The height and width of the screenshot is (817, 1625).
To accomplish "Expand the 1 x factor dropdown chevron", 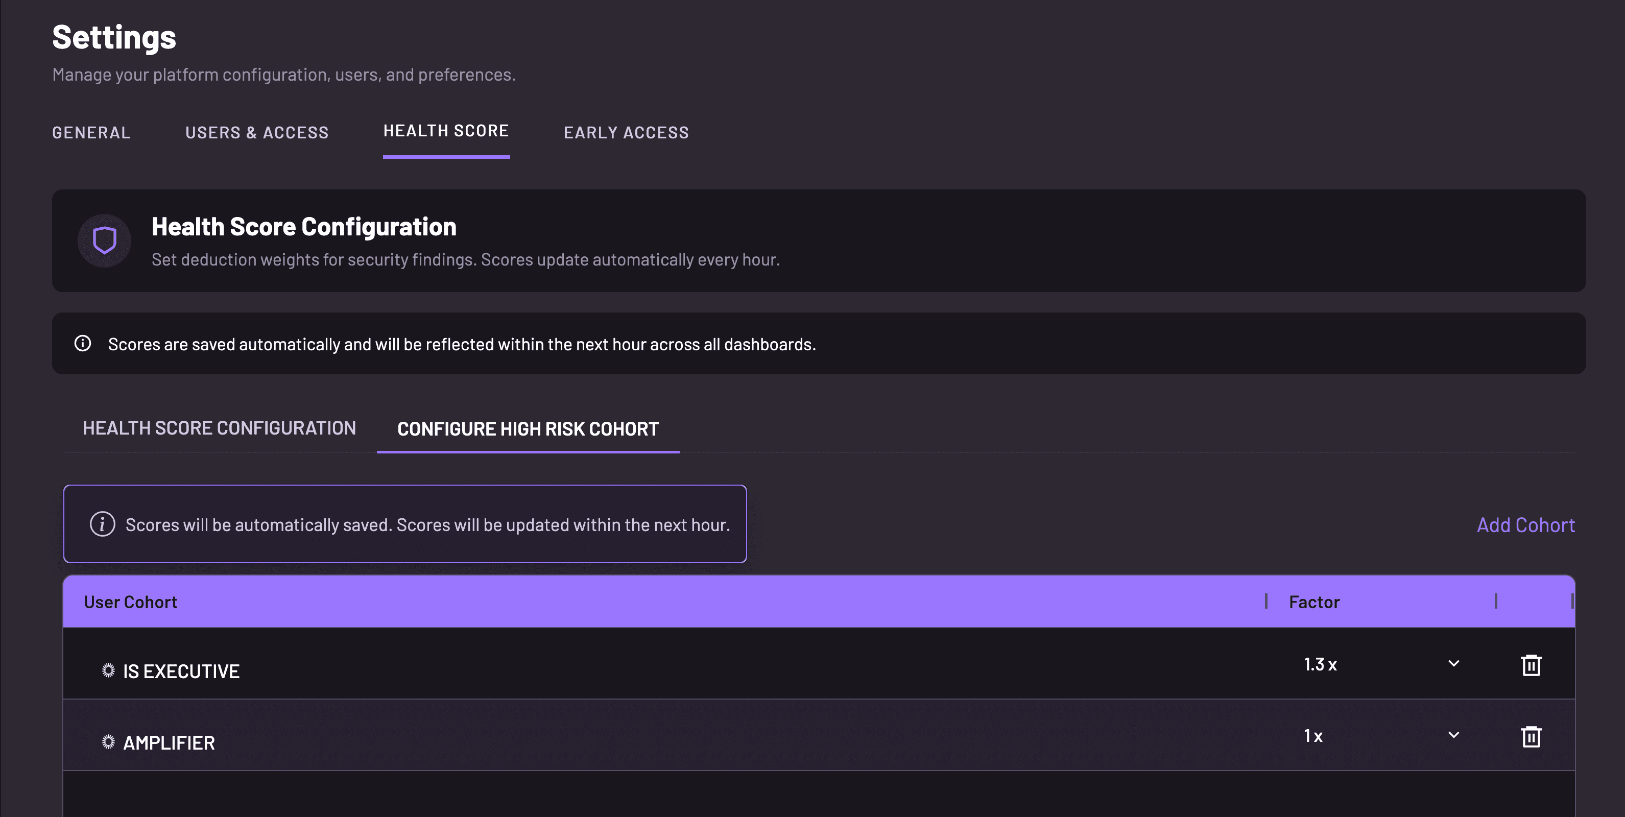I will 1453,735.
